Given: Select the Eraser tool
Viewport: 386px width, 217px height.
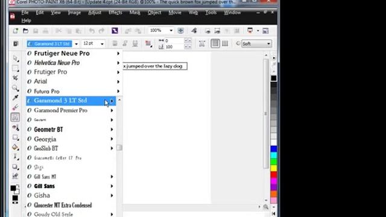Looking at the screenshot, I should click(x=16, y=107).
